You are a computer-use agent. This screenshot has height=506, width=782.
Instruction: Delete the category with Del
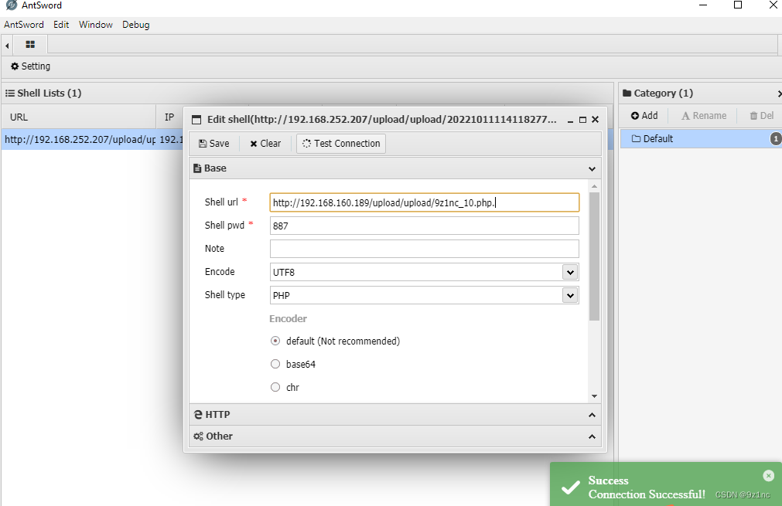(x=762, y=116)
